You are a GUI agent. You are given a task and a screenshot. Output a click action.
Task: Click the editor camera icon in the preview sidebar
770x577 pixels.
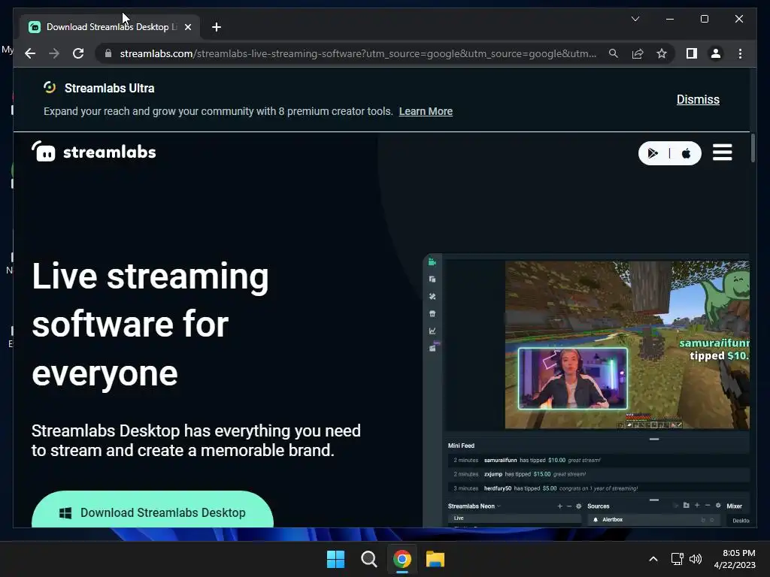pyautogui.click(x=432, y=262)
